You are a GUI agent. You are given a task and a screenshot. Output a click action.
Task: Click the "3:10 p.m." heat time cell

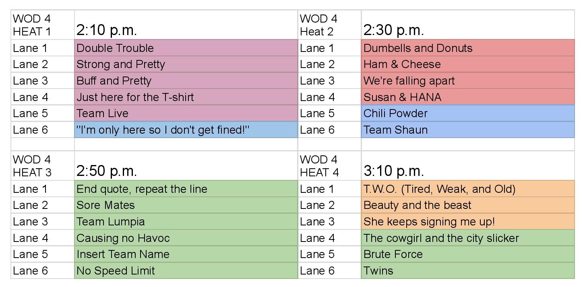click(x=467, y=166)
